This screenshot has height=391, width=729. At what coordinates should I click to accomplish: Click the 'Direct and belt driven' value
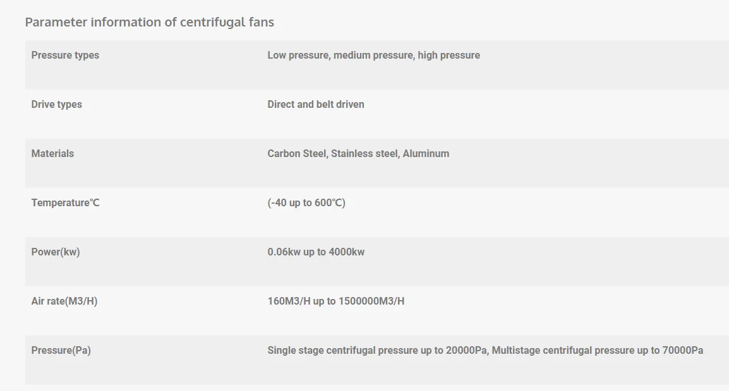coord(316,105)
